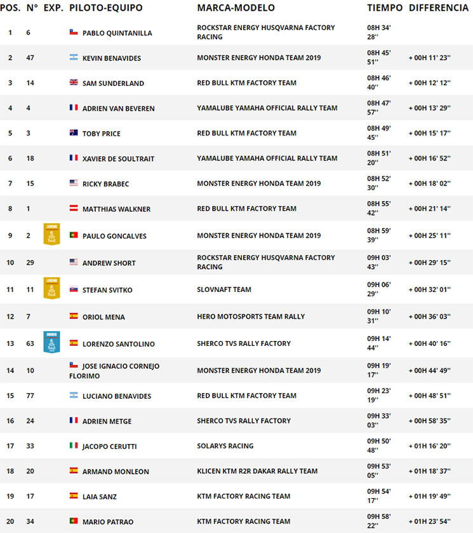Click the DIFERENCIA column header
The image size is (473, 533).
point(438,8)
